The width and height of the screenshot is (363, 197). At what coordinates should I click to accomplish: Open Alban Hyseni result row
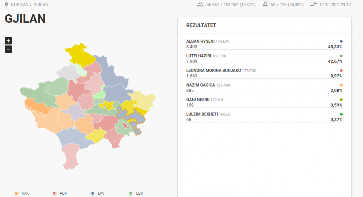click(264, 44)
